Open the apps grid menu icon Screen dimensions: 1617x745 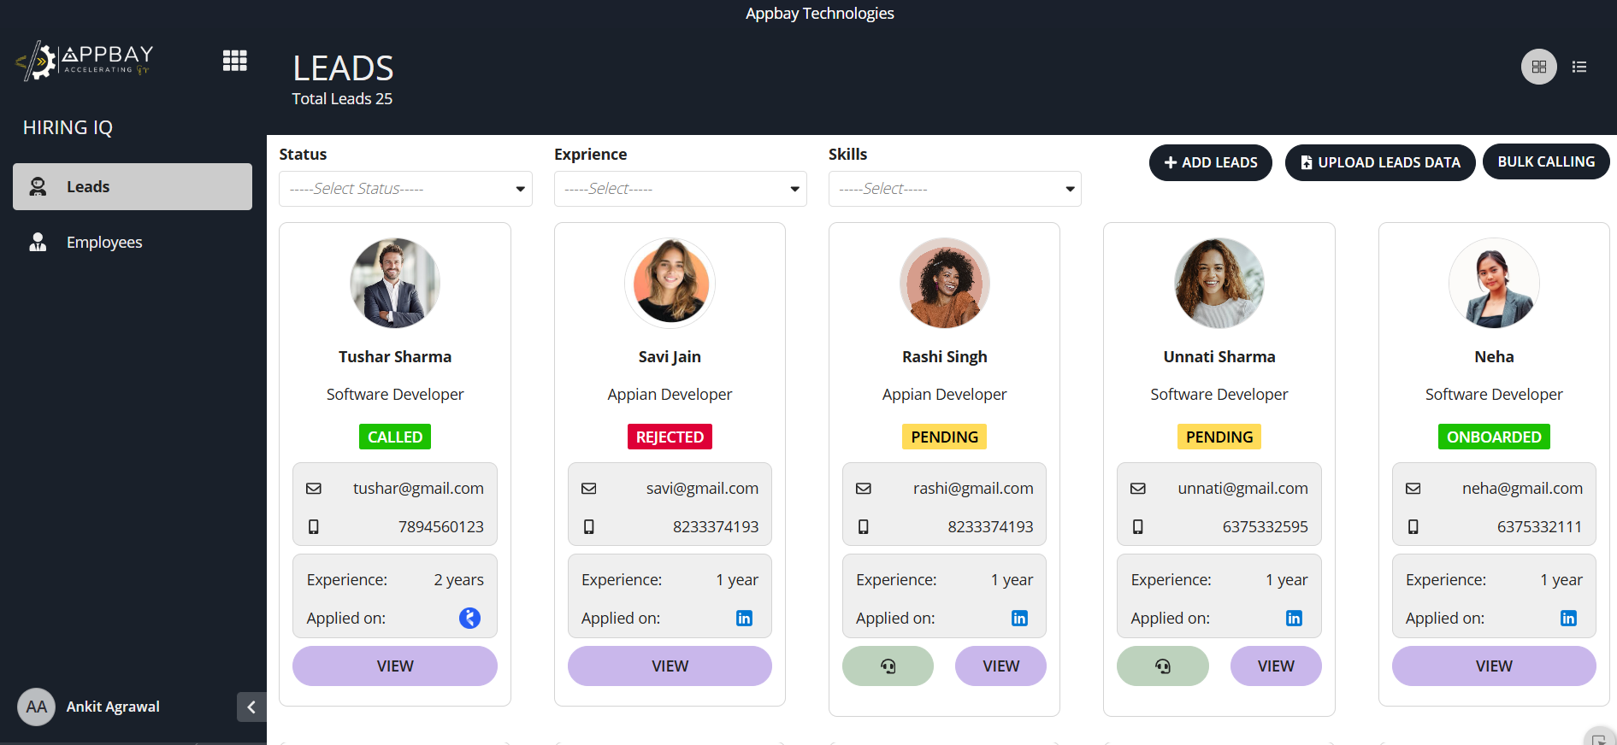pos(234,61)
